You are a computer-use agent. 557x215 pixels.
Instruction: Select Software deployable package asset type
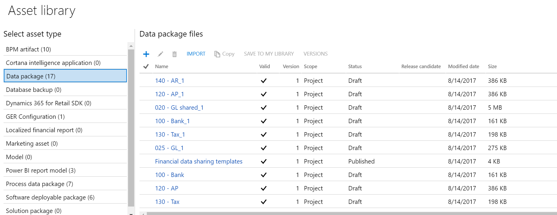[x=50, y=197]
